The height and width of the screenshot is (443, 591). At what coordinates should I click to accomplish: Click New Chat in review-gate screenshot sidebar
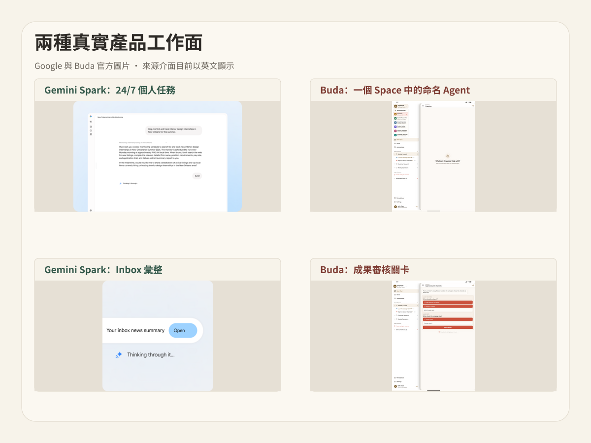tap(406, 291)
